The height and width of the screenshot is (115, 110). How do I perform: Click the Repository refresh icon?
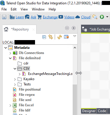coord(60,37)
